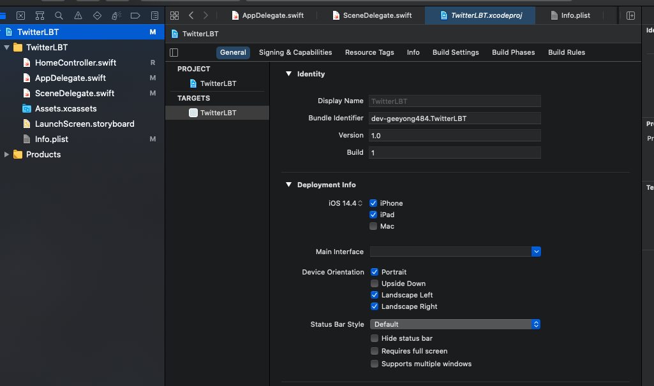Select TwitterLBT project root in navigator
Image resolution: width=654 pixels, height=386 pixels.
click(x=82, y=32)
